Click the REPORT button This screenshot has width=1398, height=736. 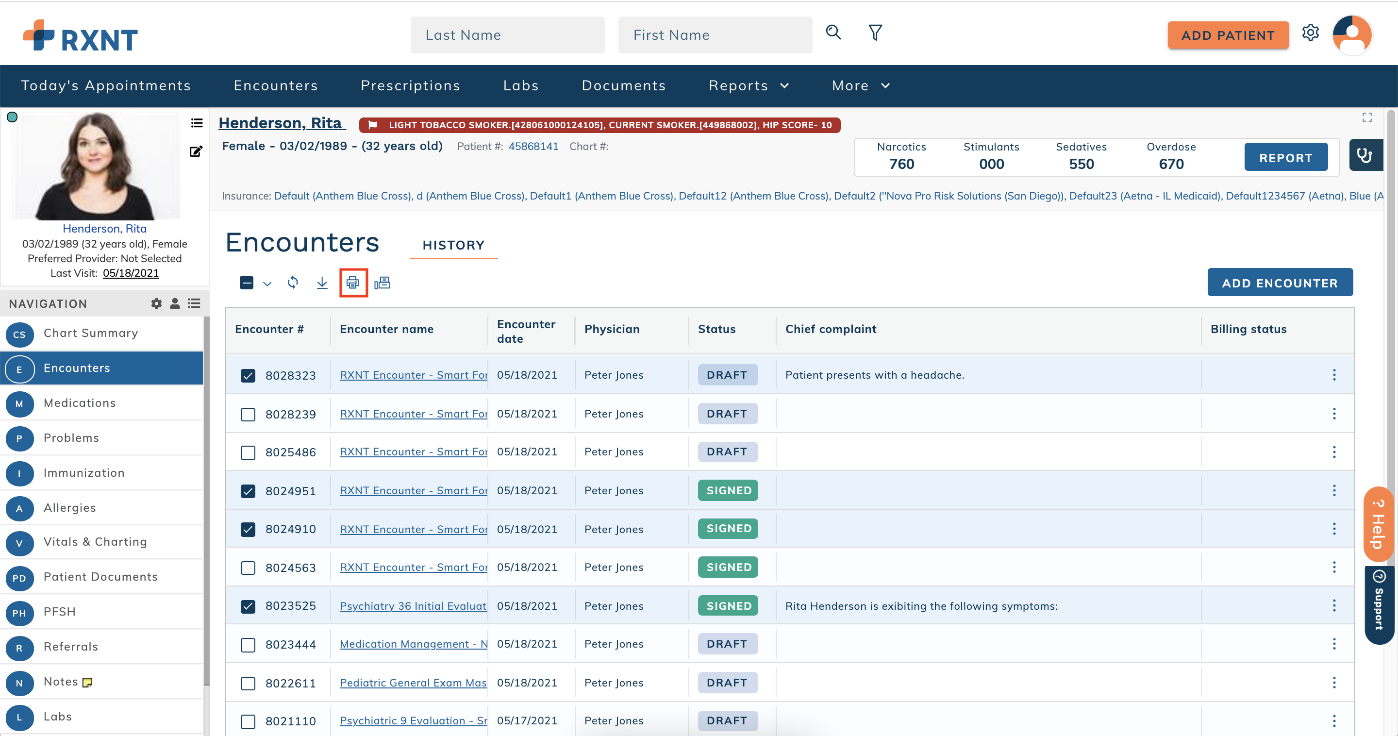click(x=1286, y=157)
